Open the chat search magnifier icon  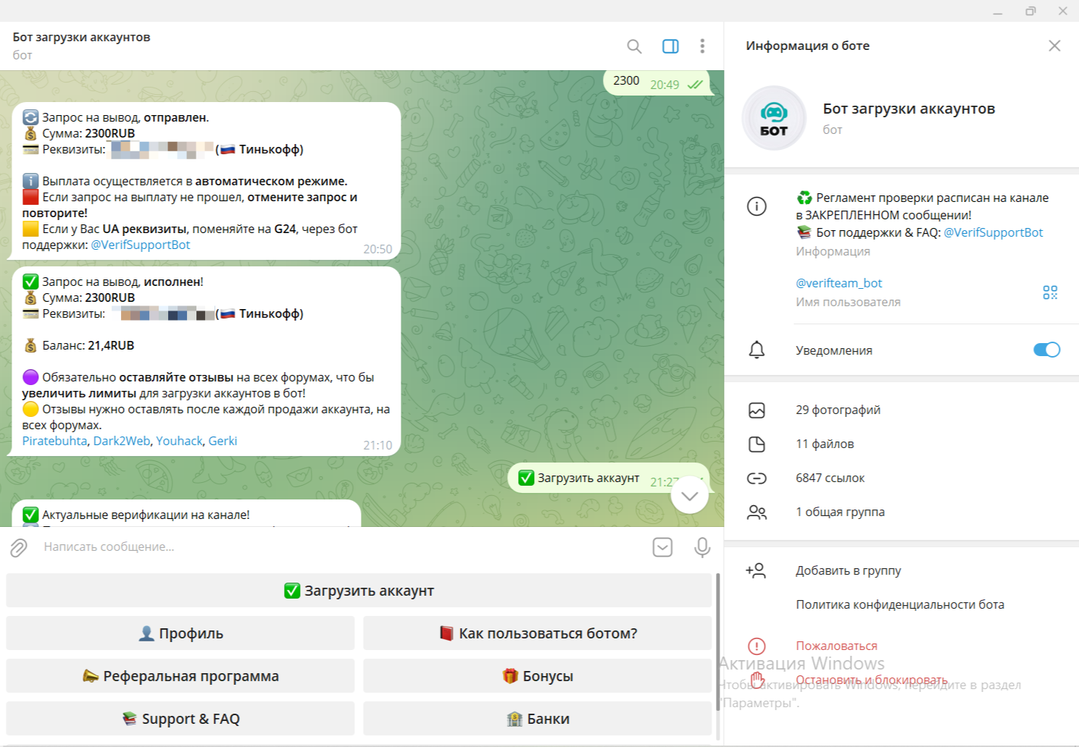[x=634, y=46]
